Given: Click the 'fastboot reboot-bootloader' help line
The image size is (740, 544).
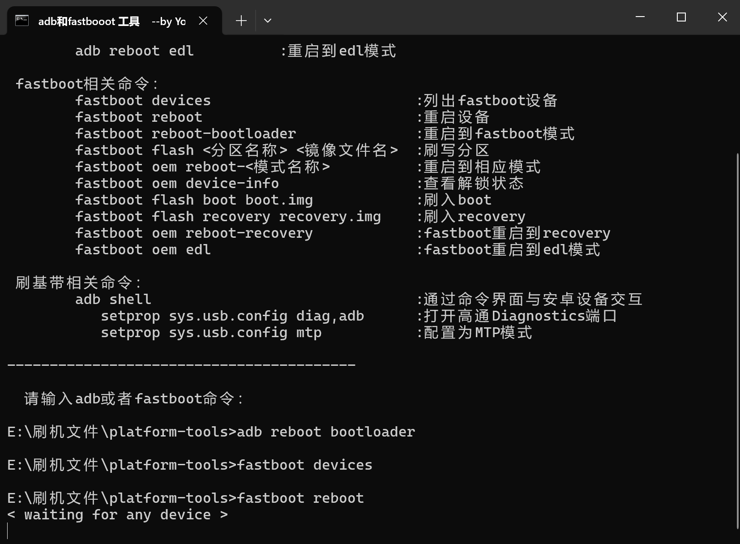Looking at the screenshot, I should tap(185, 133).
